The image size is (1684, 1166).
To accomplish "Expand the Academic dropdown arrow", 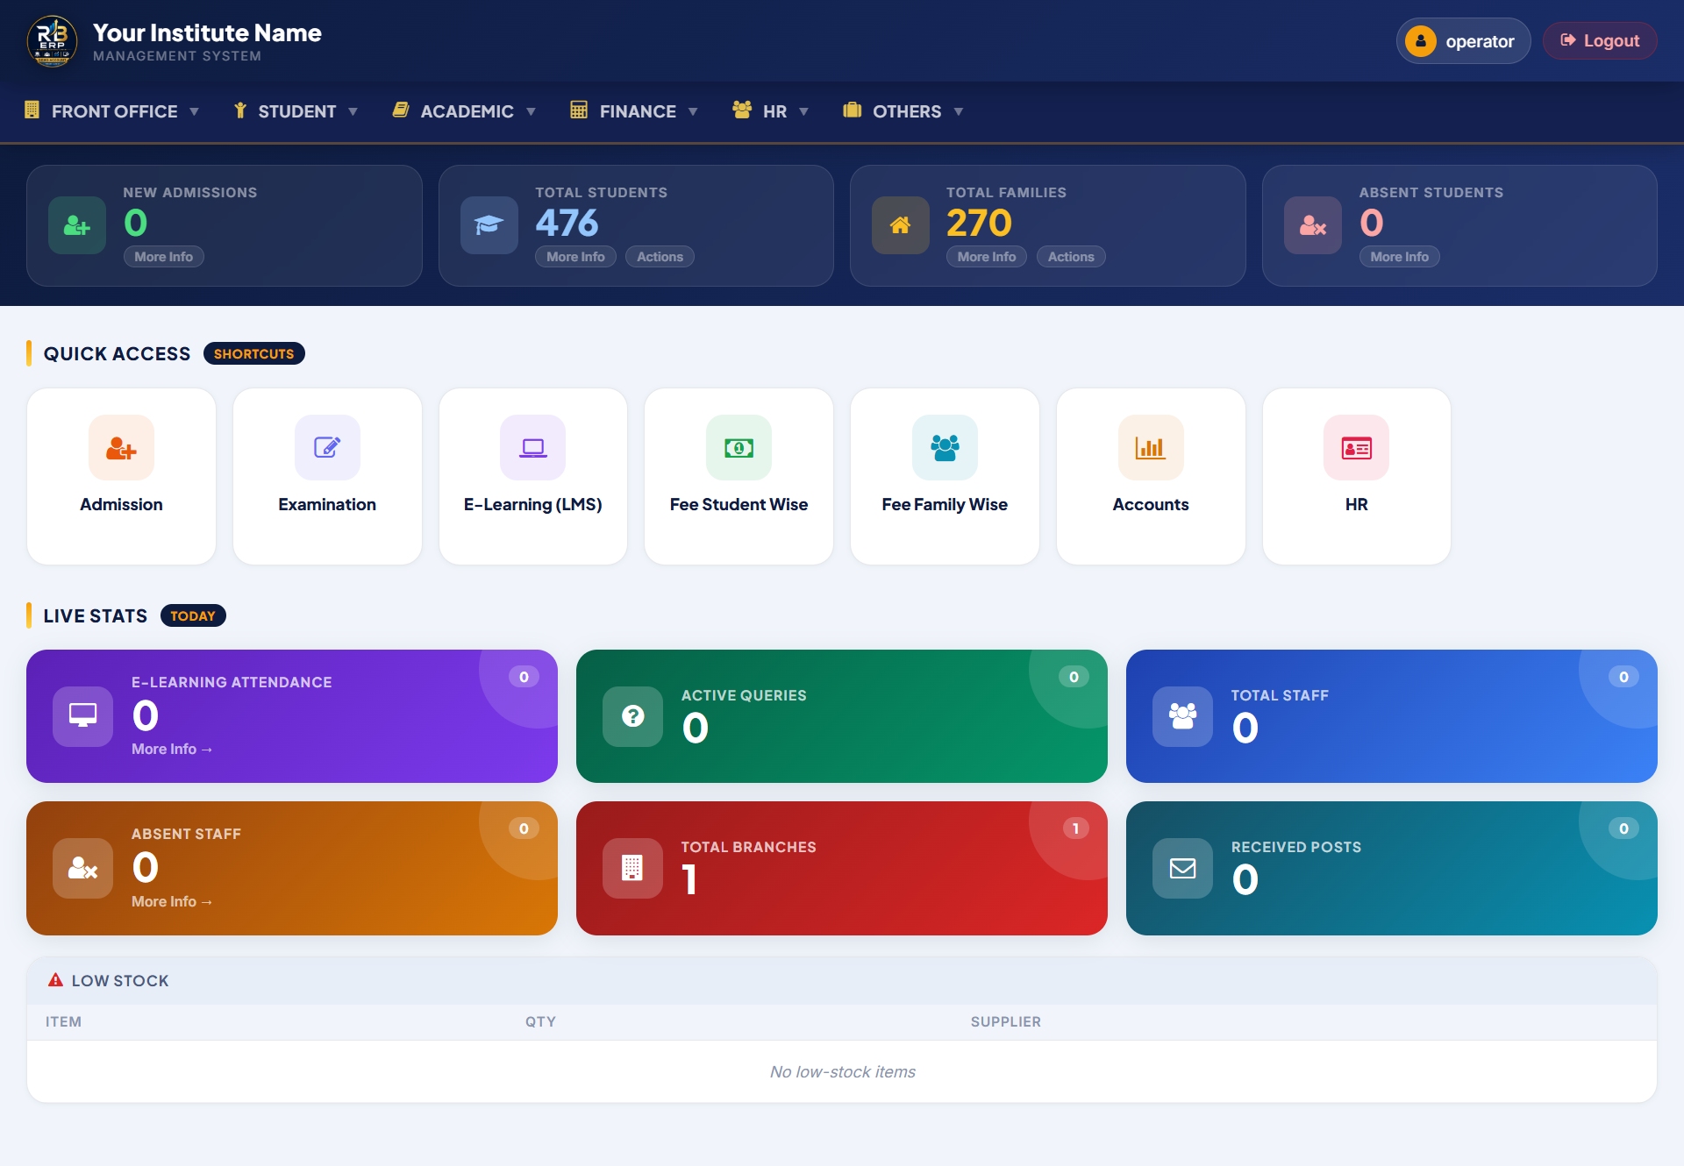I will click(531, 111).
